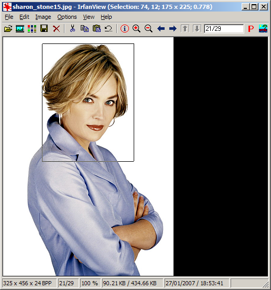Screen dimensions: 271x290
Task: Go to next image with right arrow
Action: (173, 29)
